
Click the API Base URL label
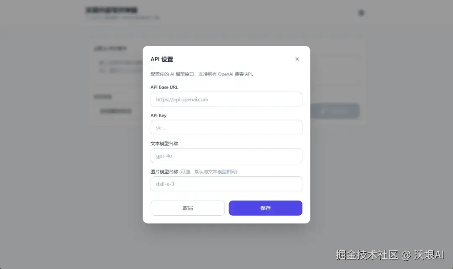pyautogui.click(x=164, y=87)
